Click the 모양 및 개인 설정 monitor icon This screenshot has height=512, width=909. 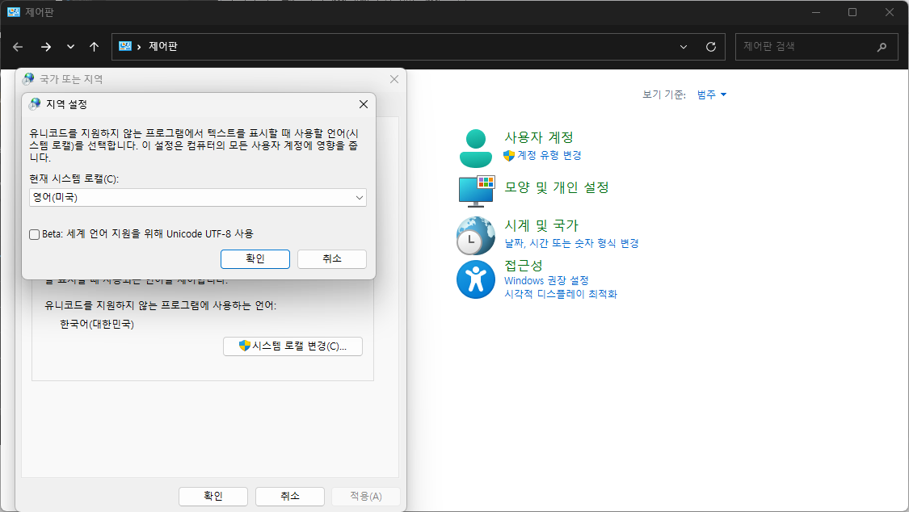(x=477, y=191)
